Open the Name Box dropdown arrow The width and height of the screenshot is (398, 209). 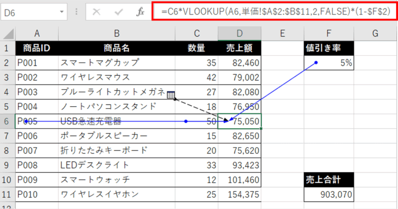(62, 12)
